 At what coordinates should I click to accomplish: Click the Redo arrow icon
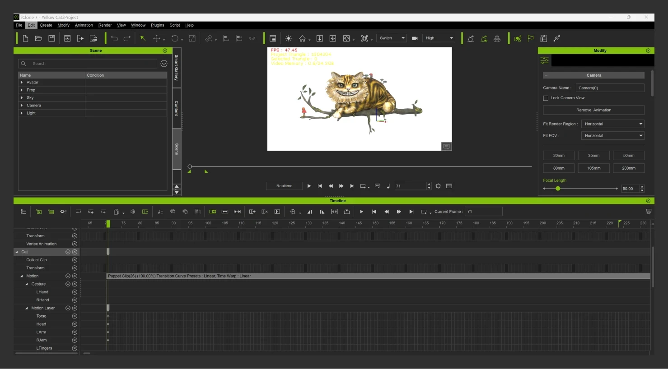point(127,38)
